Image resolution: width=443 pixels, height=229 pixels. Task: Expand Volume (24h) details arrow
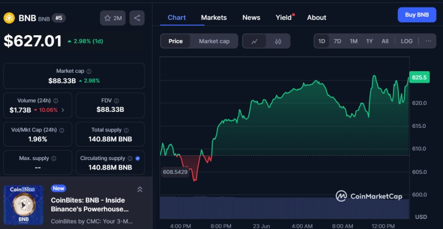[x=63, y=110]
